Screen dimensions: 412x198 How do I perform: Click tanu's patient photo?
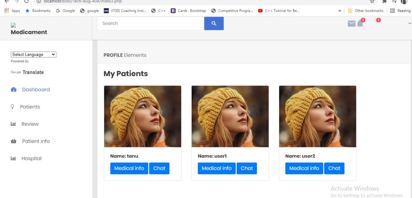[143, 117]
